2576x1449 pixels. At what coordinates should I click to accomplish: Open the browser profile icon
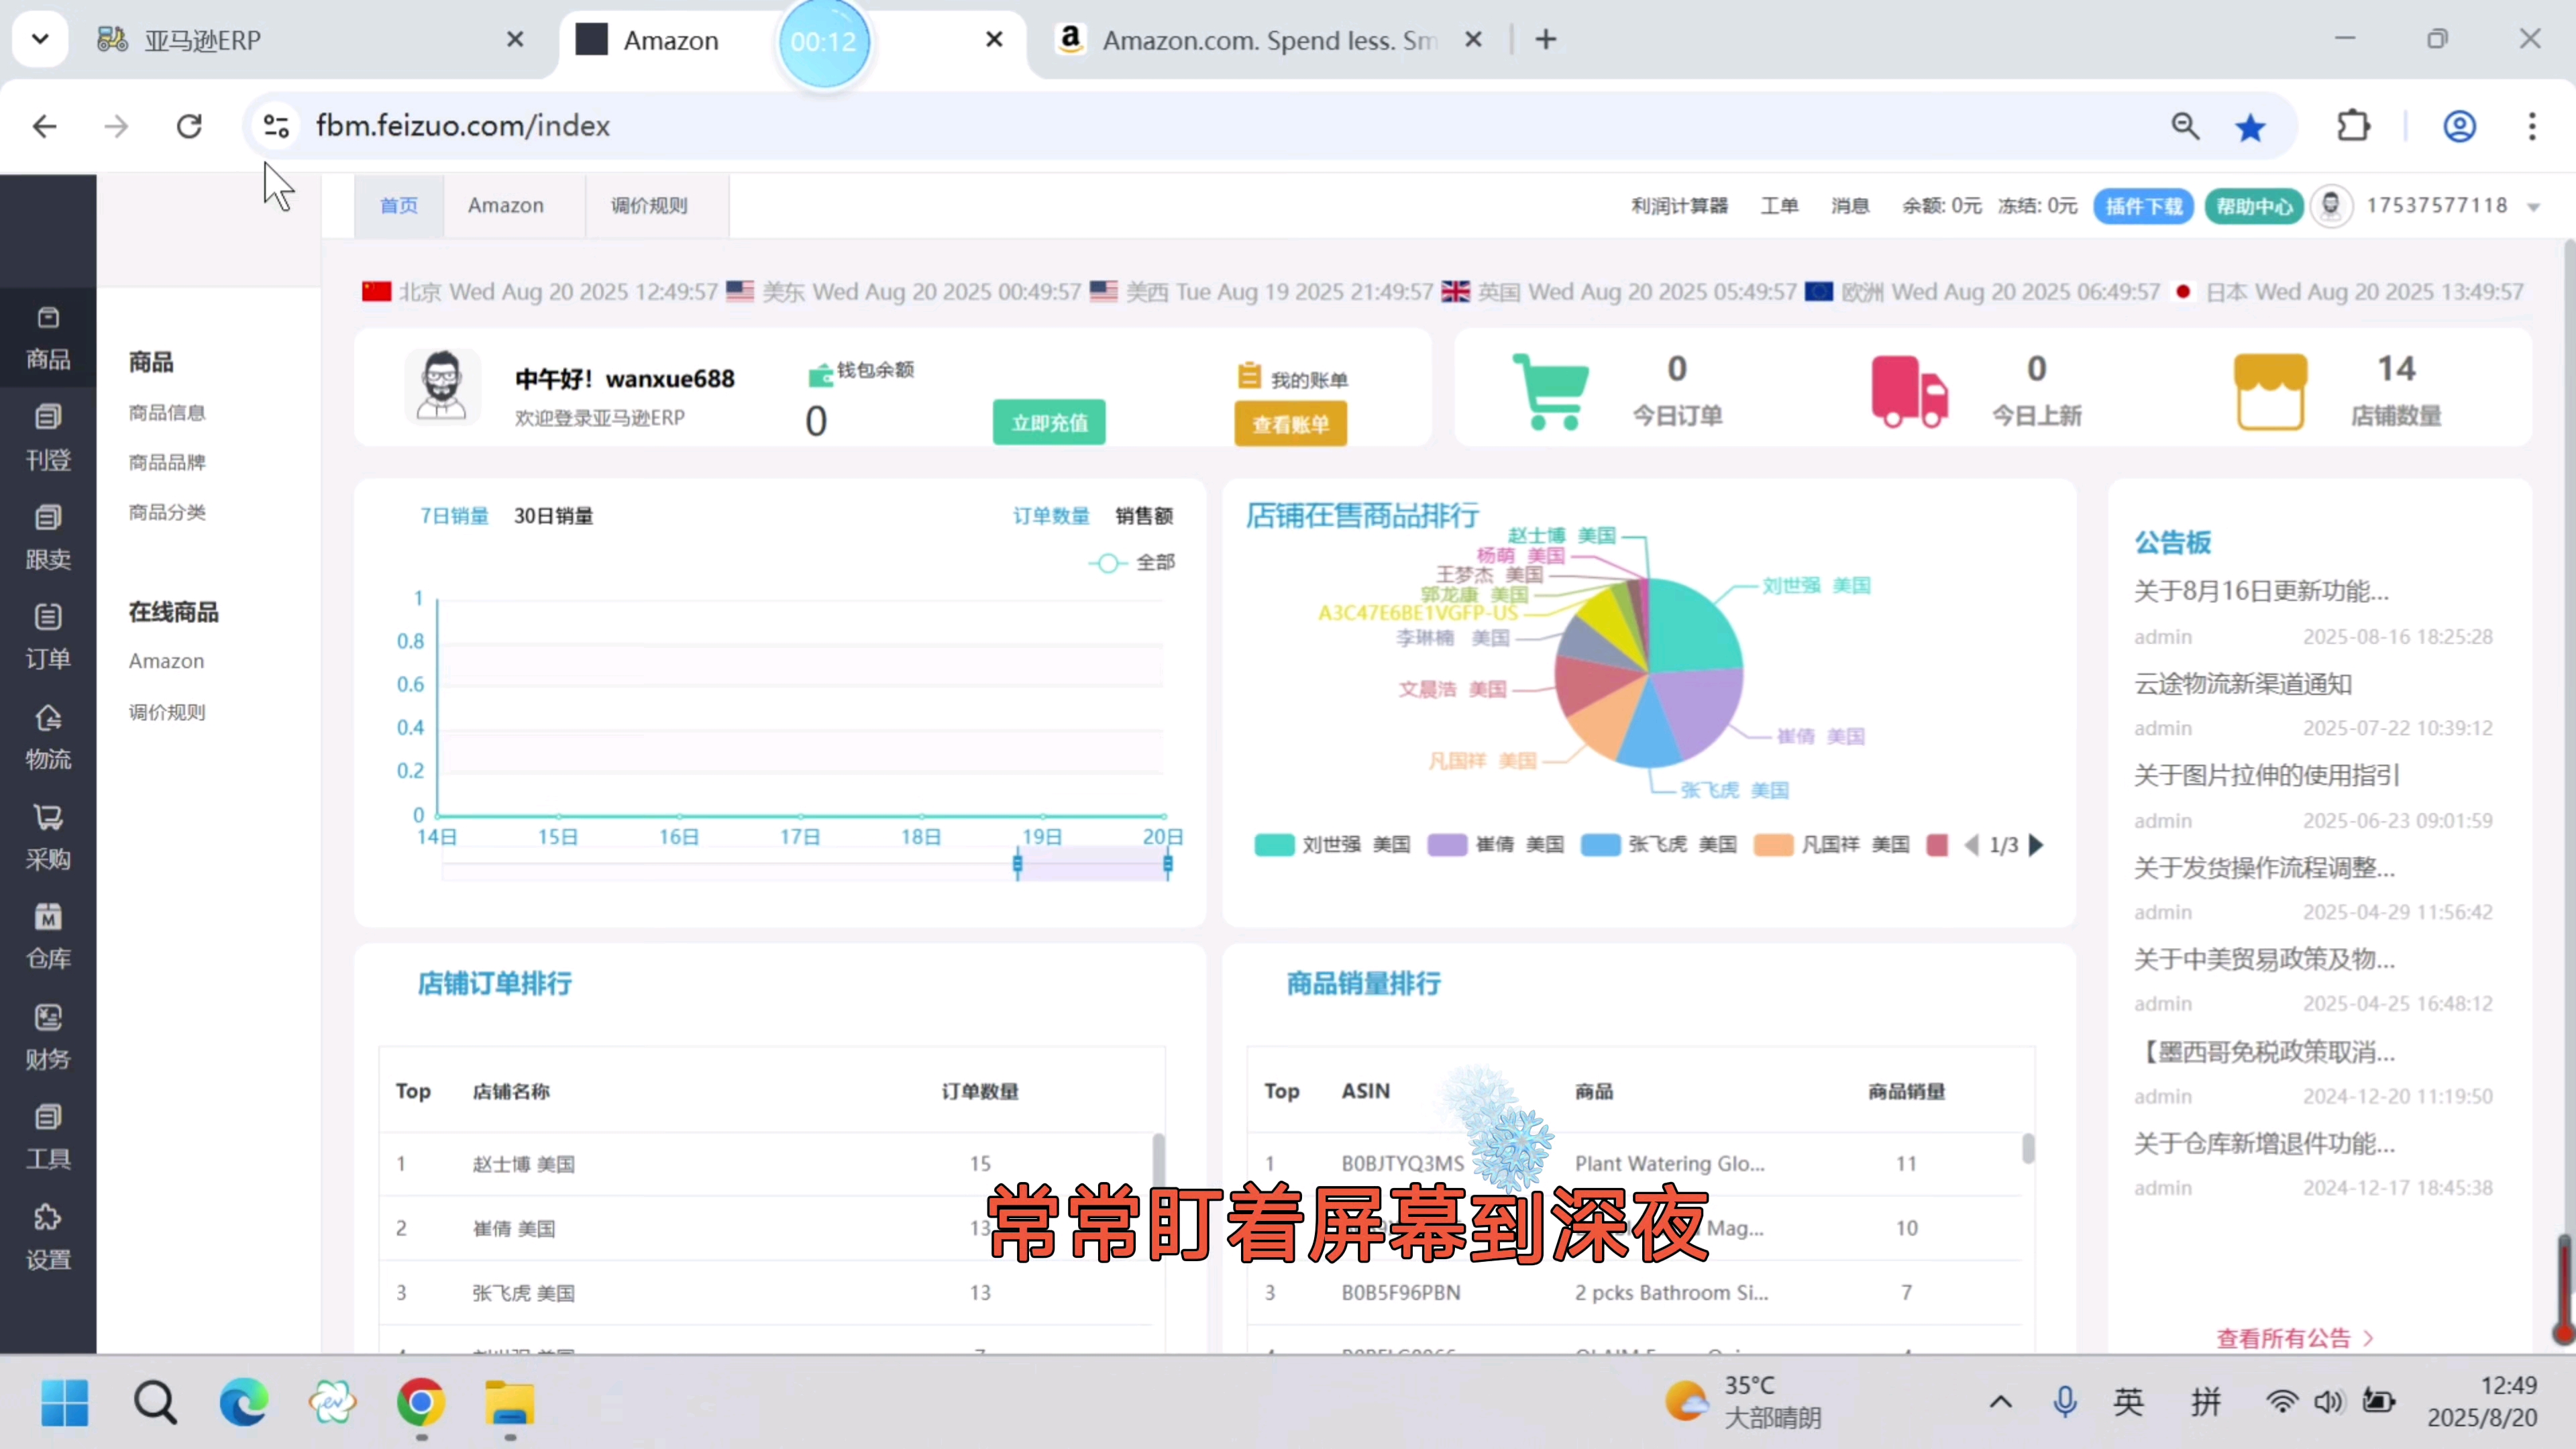pyautogui.click(x=2459, y=126)
